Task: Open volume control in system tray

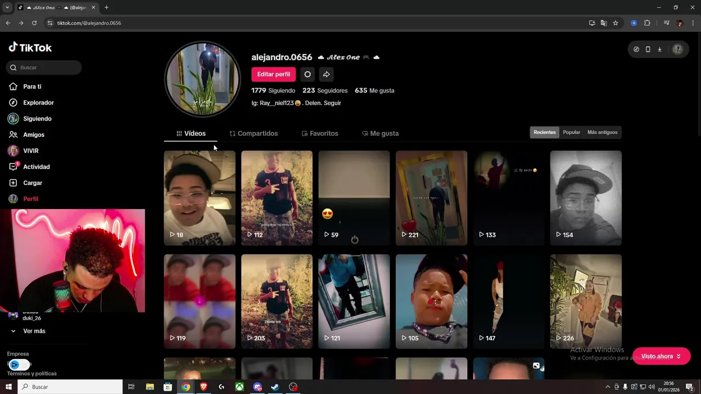Action: coord(651,387)
